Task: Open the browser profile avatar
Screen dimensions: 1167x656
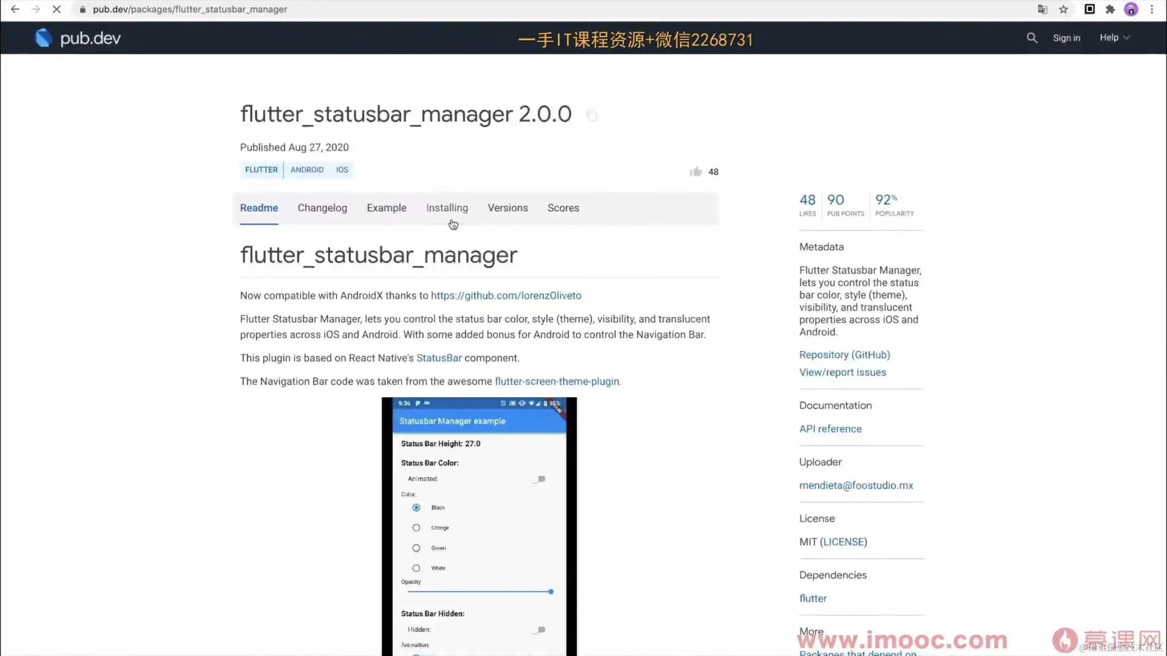Action: point(1131,9)
